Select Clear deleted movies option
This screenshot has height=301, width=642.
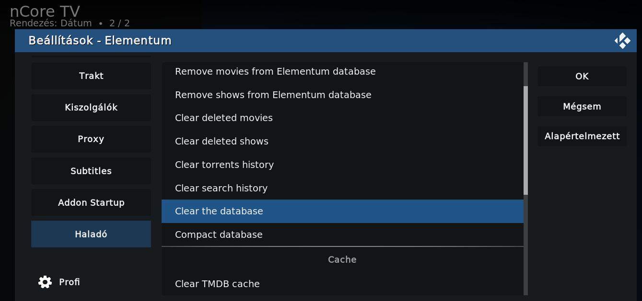(x=342, y=118)
